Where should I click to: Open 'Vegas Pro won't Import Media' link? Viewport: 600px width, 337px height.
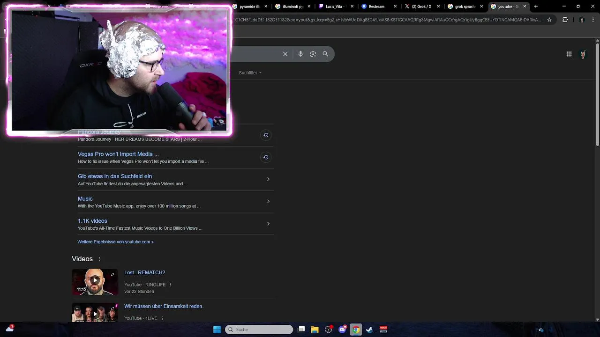pyautogui.click(x=118, y=154)
